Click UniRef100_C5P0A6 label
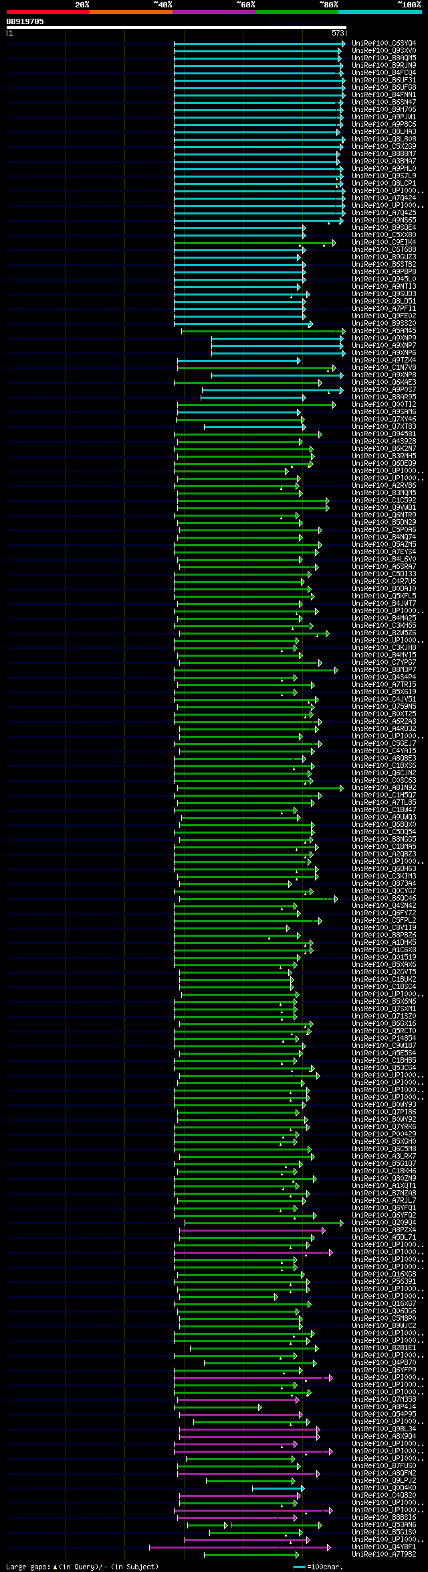The width and height of the screenshot is (428, 1572). tap(384, 530)
